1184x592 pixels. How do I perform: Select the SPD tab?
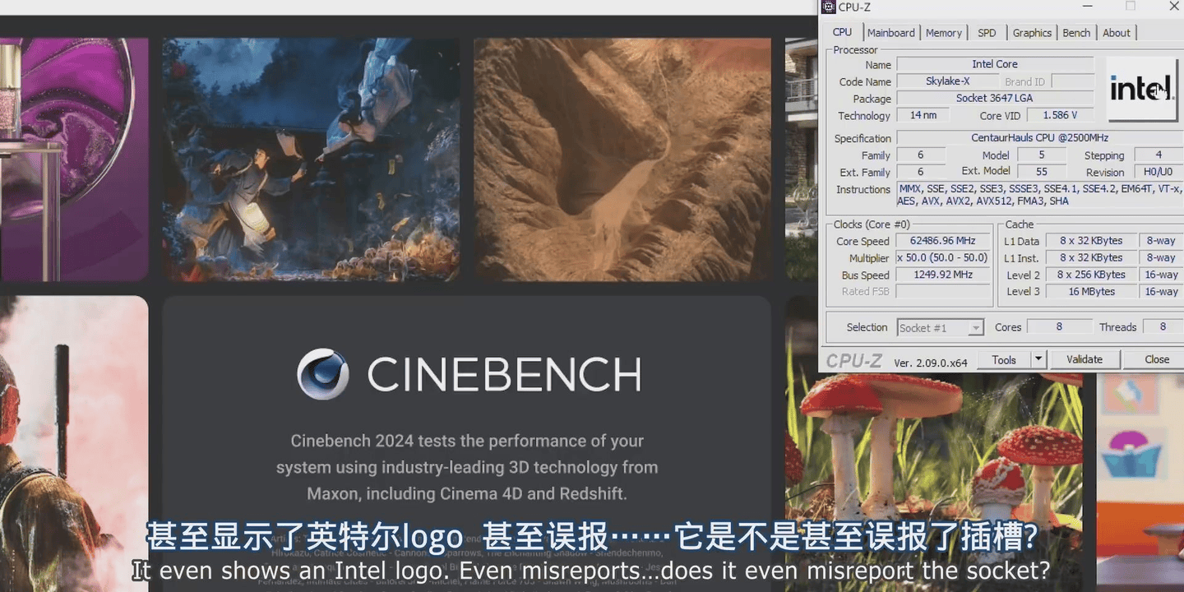[987, 33]
